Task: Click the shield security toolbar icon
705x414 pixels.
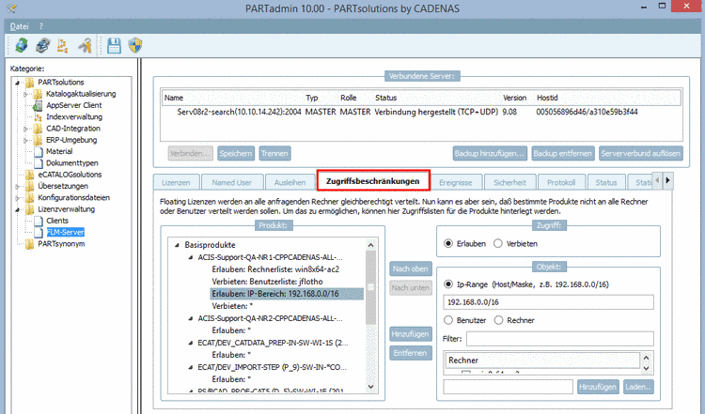Action: [134, 45]
